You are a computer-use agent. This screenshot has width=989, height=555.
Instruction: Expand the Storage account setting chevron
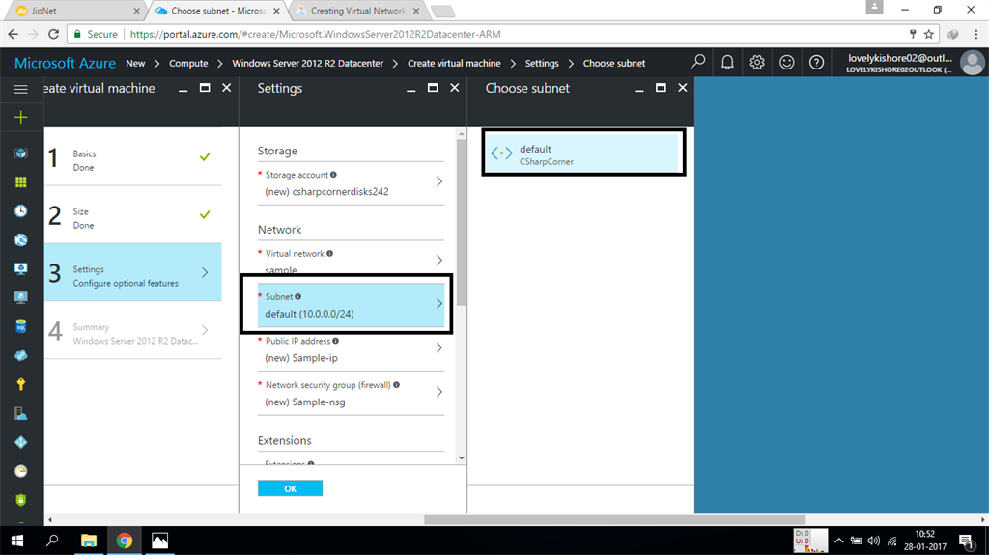(x=439, y=181)
